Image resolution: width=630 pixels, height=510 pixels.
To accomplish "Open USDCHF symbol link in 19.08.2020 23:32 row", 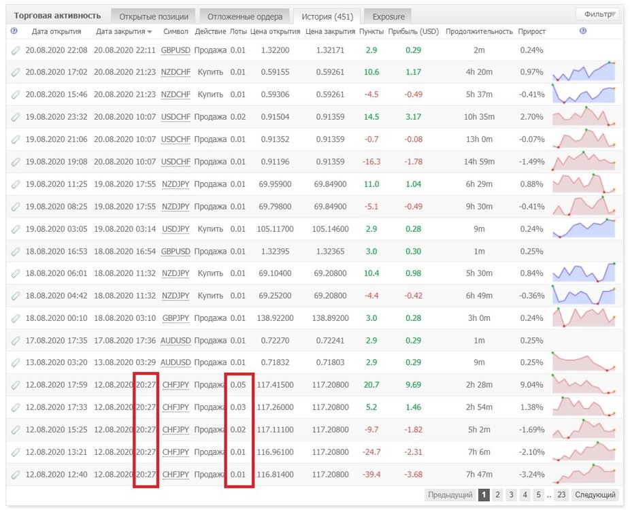I will tap(176, 117).
